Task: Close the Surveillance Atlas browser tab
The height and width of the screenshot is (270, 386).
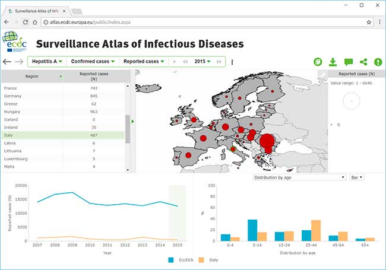Action: tap(64, 11)
